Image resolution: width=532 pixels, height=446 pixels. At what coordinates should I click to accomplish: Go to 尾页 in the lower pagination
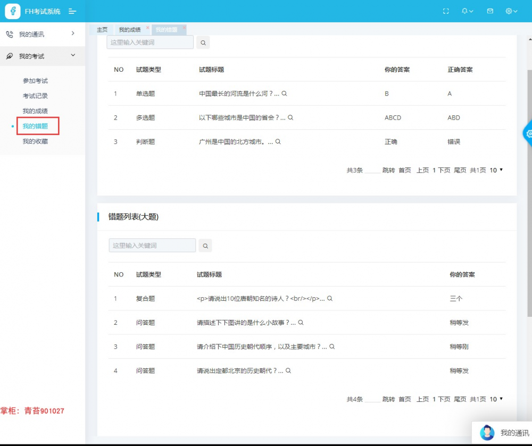pyautogui.click(x=460, y=399)
